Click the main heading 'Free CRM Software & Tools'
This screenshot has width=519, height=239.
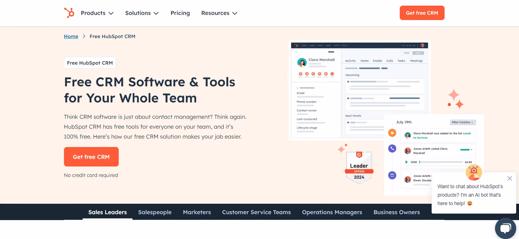[x=150, y=90]
